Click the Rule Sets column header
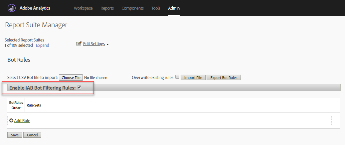Image resolution: width=345 pixels, height=145 pixels. (34, 105)
